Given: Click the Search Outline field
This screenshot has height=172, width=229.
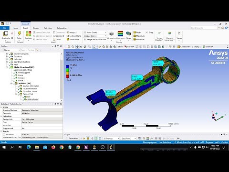Looking at the screenshot, I should click(28, 50).
